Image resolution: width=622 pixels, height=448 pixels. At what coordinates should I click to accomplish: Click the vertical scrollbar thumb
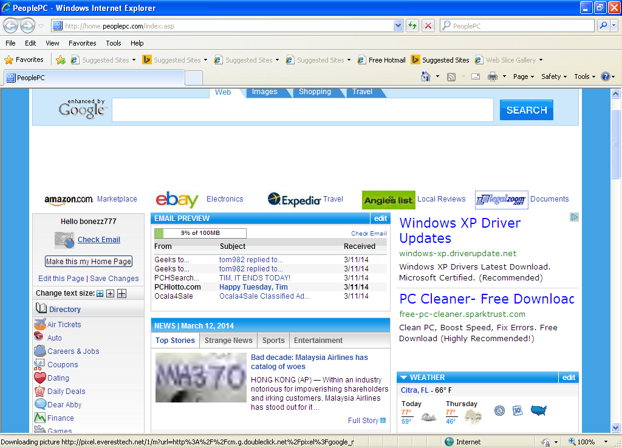(x=616, y=144)
